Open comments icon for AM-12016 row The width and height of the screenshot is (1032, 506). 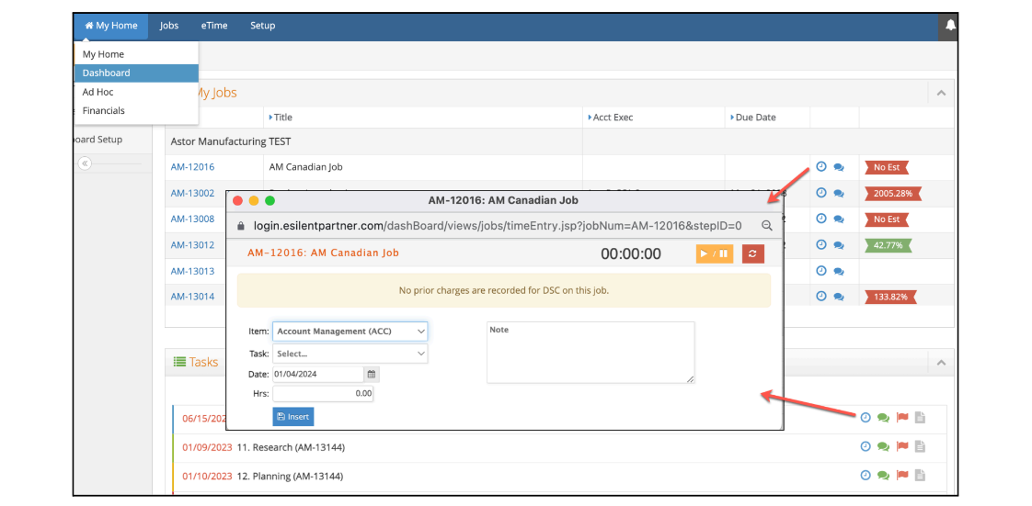839,167
